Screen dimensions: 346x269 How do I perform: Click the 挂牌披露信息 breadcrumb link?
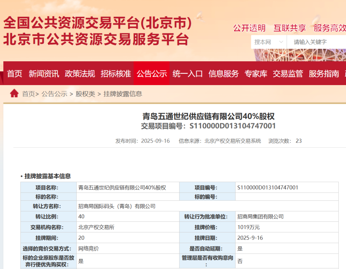123,94
